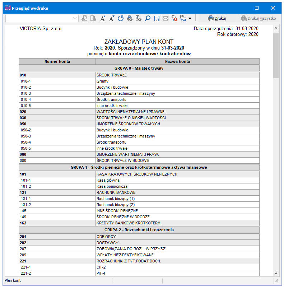Click account number 010-4
284x289 pixels.
[x=26, y=99]
